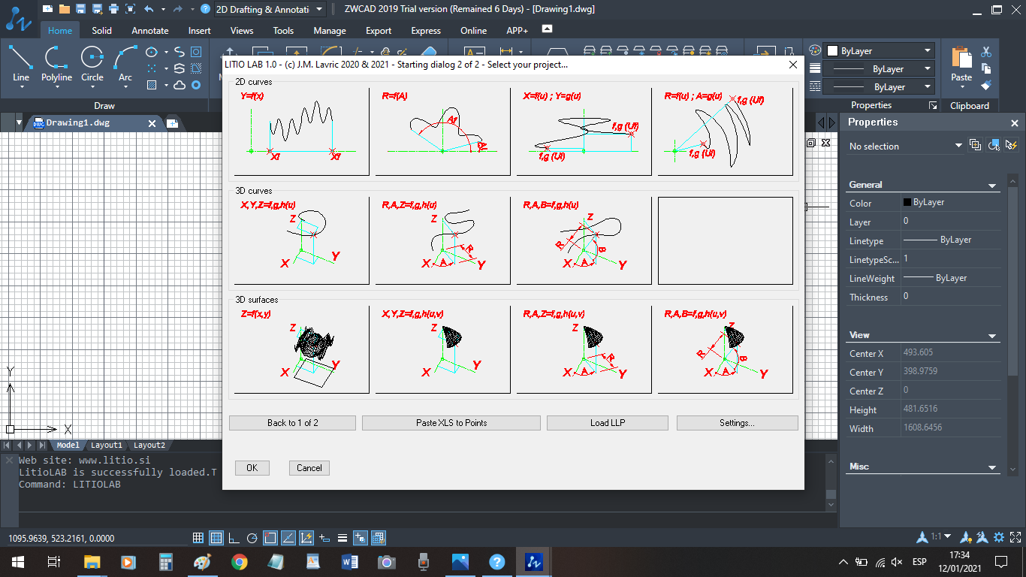Click the Cut scissors icon in Clipboard panel

pyautogui.click(x=986, y=52)
